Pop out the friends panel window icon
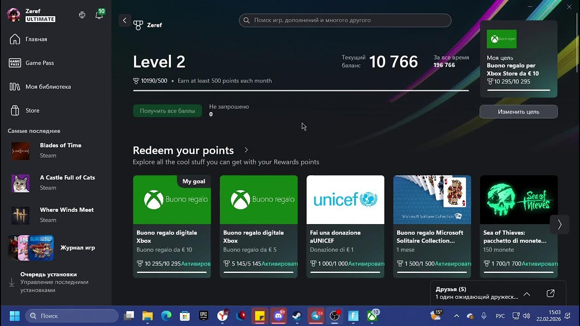This screenshot has width=580, height=326. [x=551, y=293]
